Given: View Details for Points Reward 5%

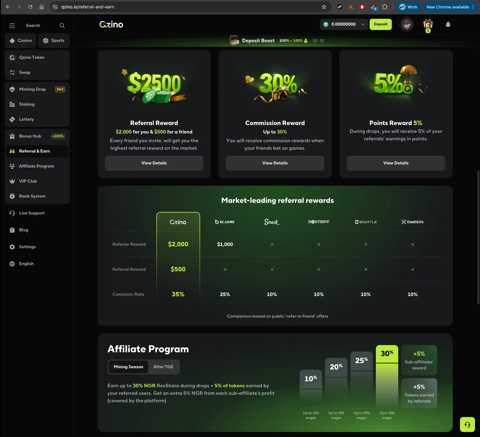Looking at the screenshot, I should click(x=396, y=163).
